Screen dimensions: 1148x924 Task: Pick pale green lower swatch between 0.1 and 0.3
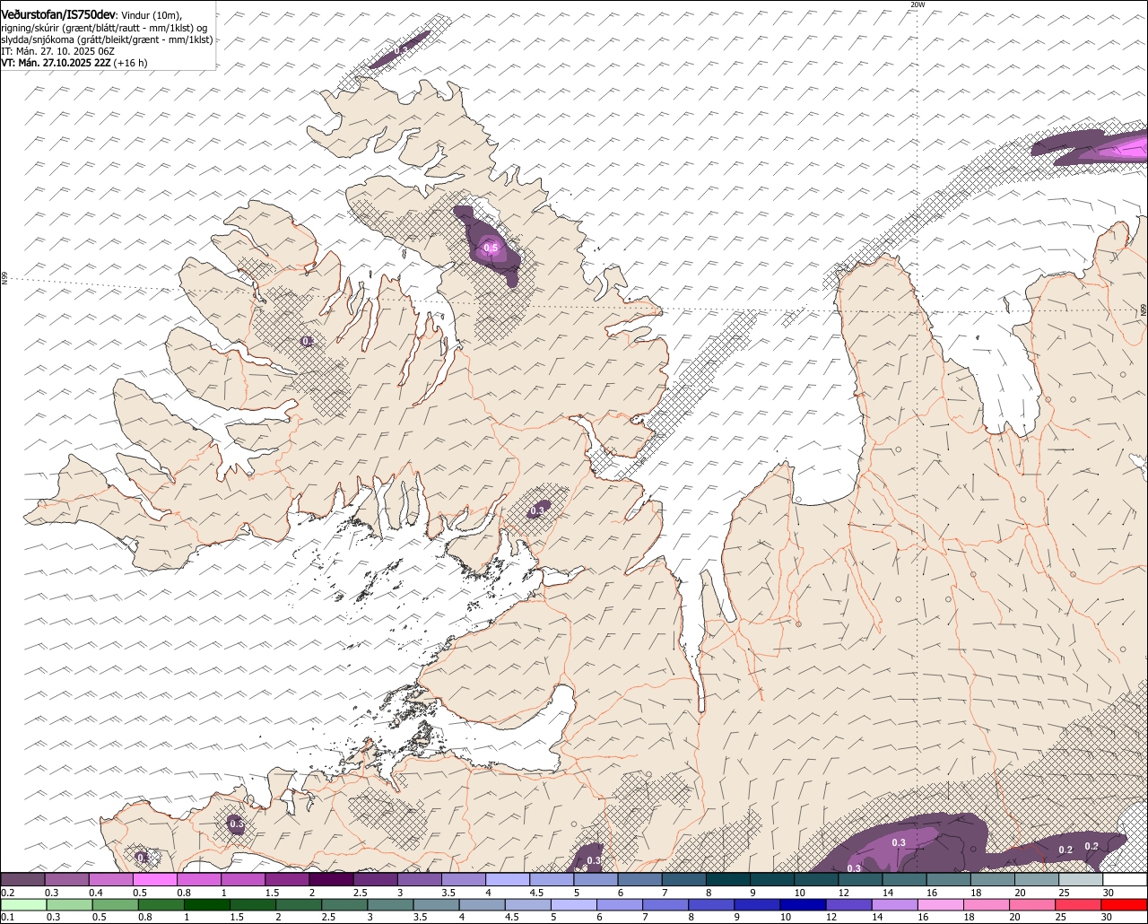coord(23,904)
